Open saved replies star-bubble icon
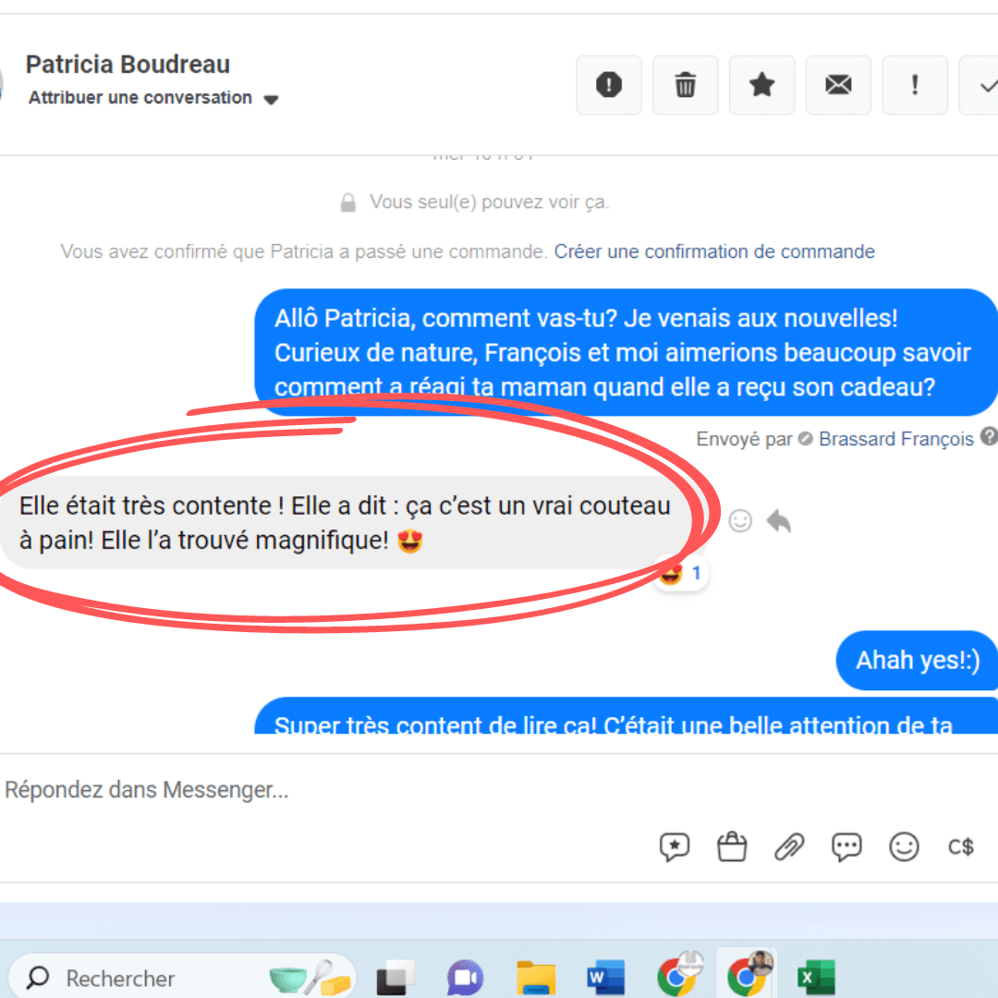998x998 pixels. [674, 846]
